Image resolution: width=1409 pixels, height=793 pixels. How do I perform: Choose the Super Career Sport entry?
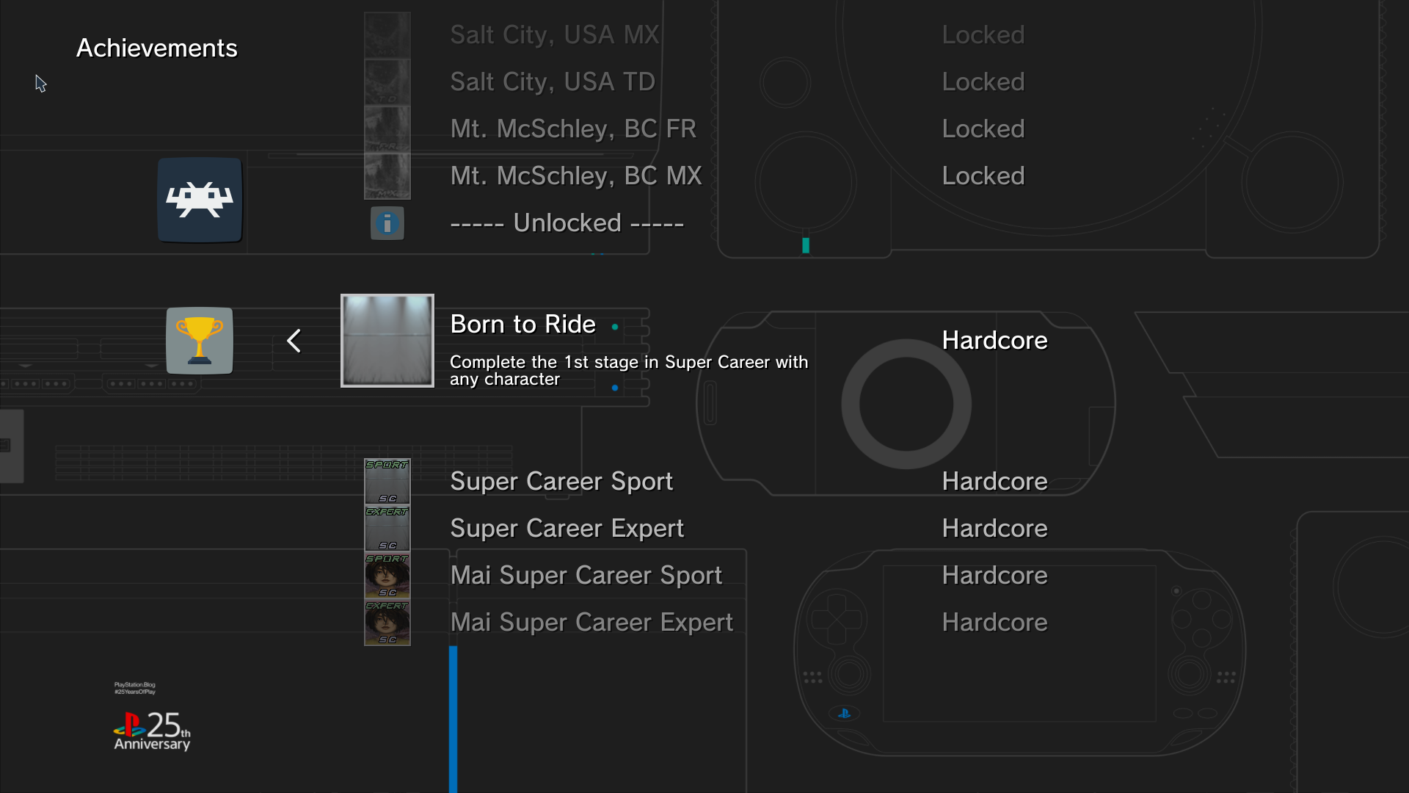tap(561, 482)
